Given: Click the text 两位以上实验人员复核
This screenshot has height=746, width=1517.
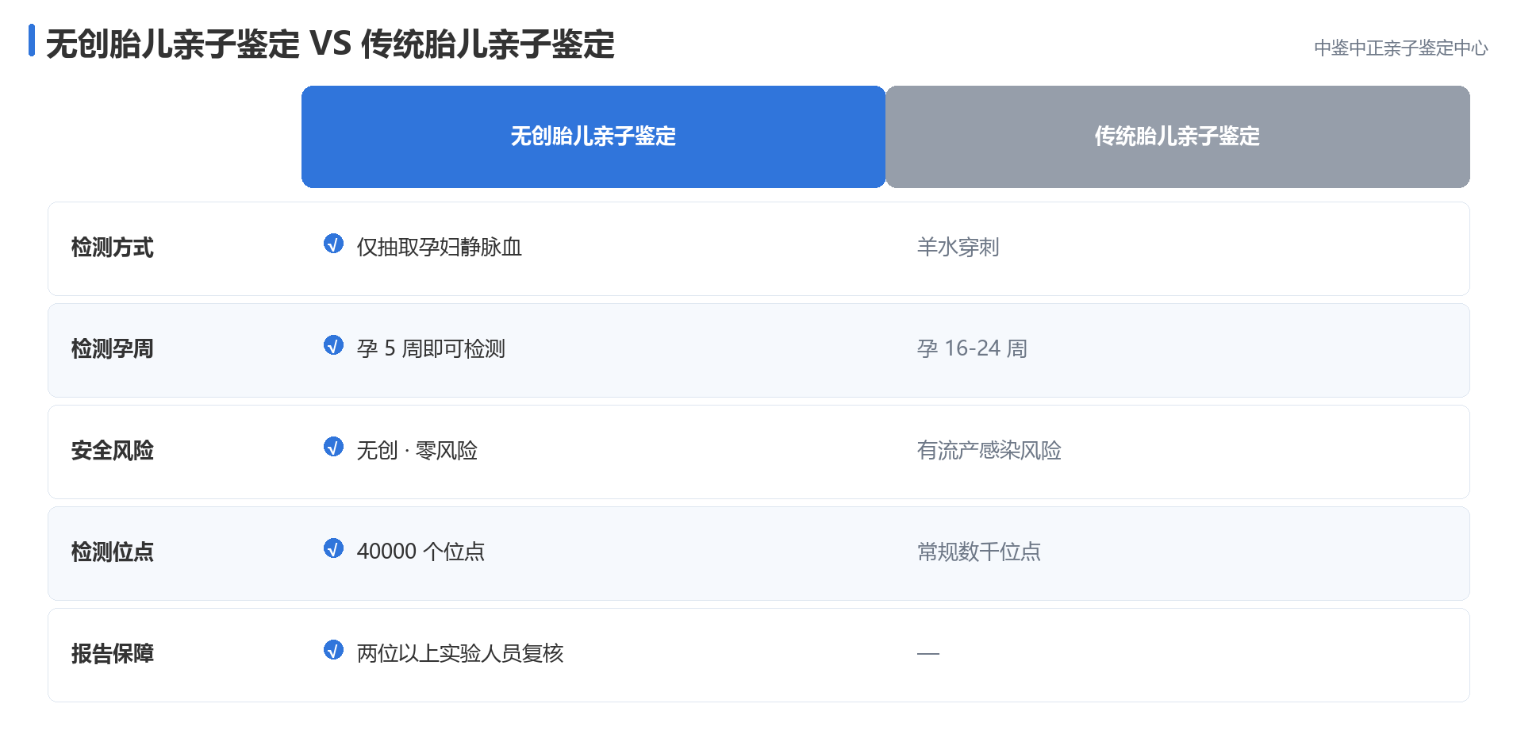Looking at the screenshot, I should 460,654.
